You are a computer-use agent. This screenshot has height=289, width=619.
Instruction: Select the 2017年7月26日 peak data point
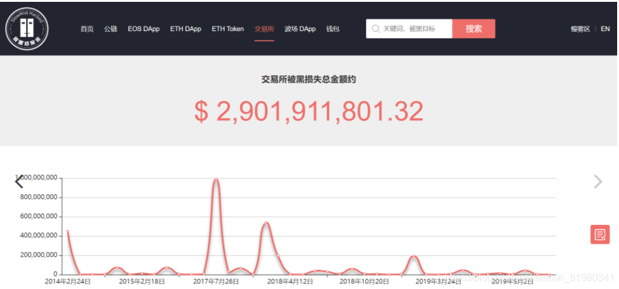point(216,179)
